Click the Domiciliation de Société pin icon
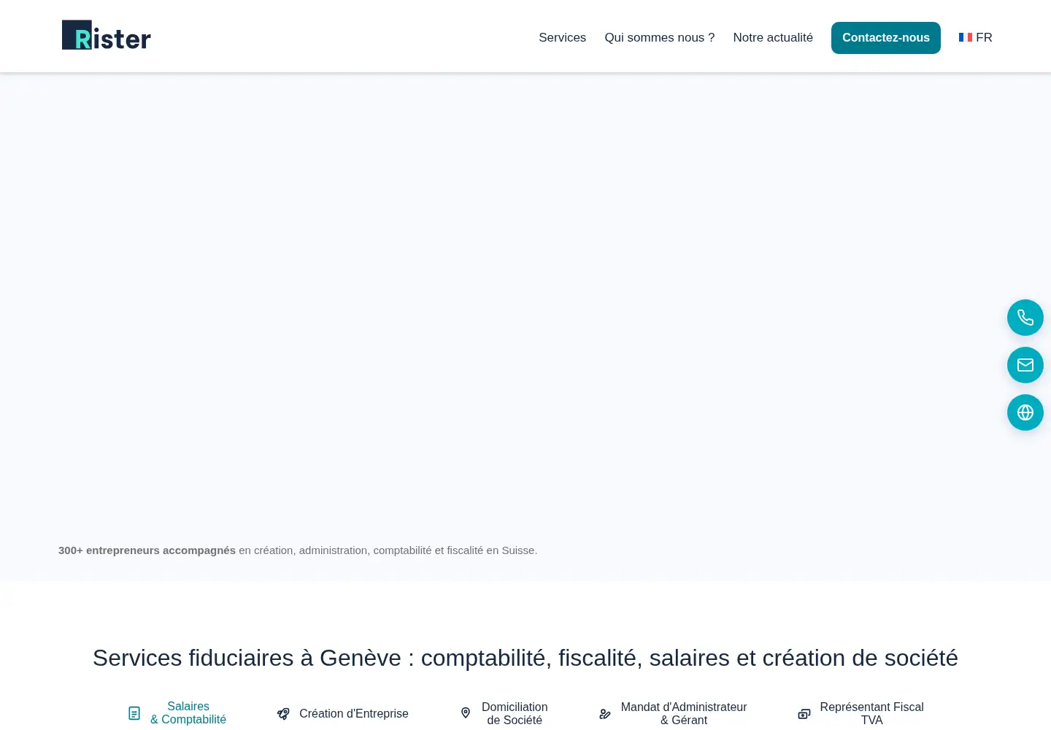 466,713
